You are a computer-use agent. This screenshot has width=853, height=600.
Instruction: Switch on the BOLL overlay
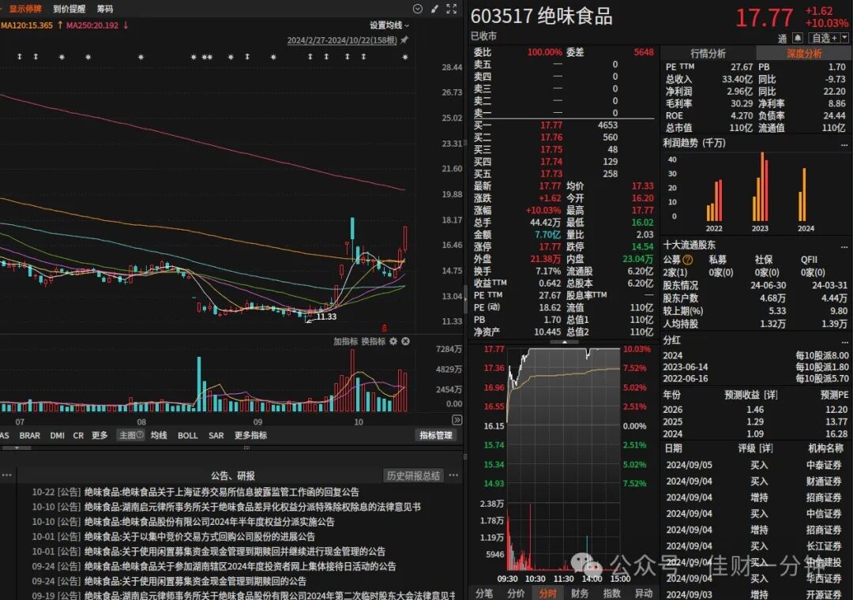[x=188, y=435]
